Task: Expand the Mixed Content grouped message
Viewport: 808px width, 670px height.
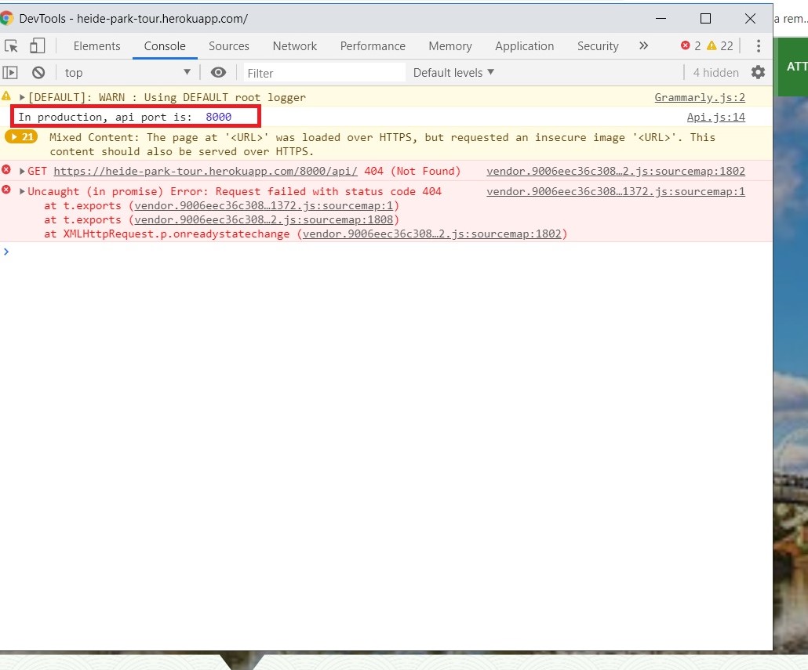Action: [x=21, y=136]
